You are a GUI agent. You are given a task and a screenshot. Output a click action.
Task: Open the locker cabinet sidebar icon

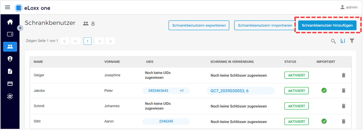[x=10, y=34]
